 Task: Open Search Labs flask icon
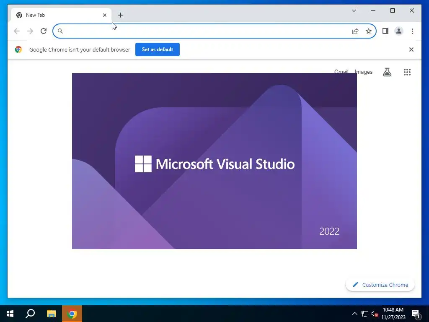387,72
